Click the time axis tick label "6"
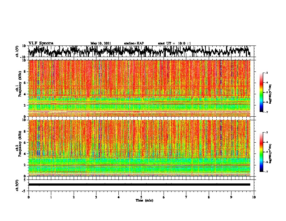This screenshot has height=221, width=286. 164,197
